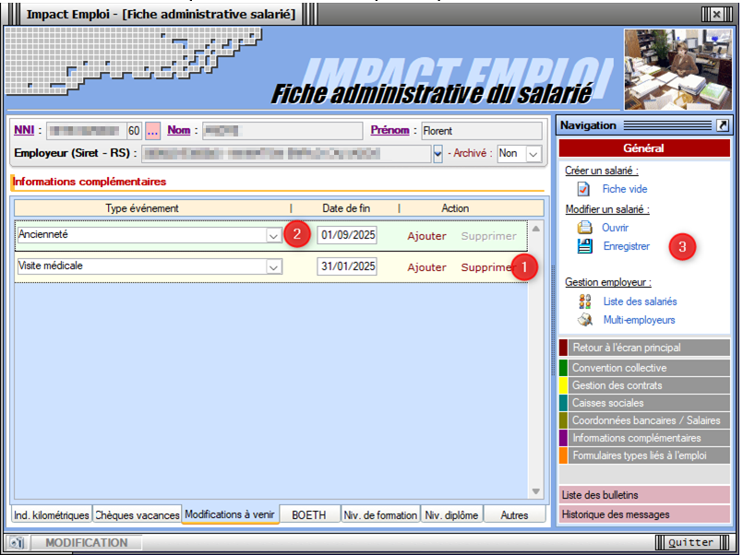This screenshot has height=555, width=743.
Task: Open the Niv. de formation tab
Action: (380, 515)
